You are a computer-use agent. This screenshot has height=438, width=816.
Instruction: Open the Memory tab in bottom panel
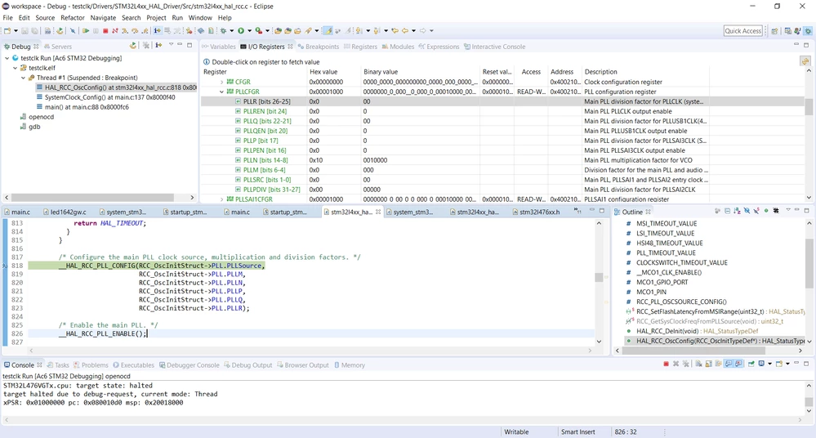tap(350, 365)
